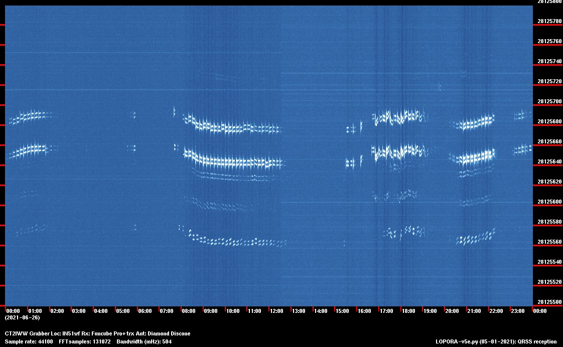Select the 28125760 frequency label

[x=549, y=42]
